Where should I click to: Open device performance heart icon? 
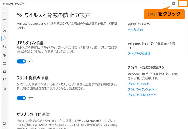(5, 80)
